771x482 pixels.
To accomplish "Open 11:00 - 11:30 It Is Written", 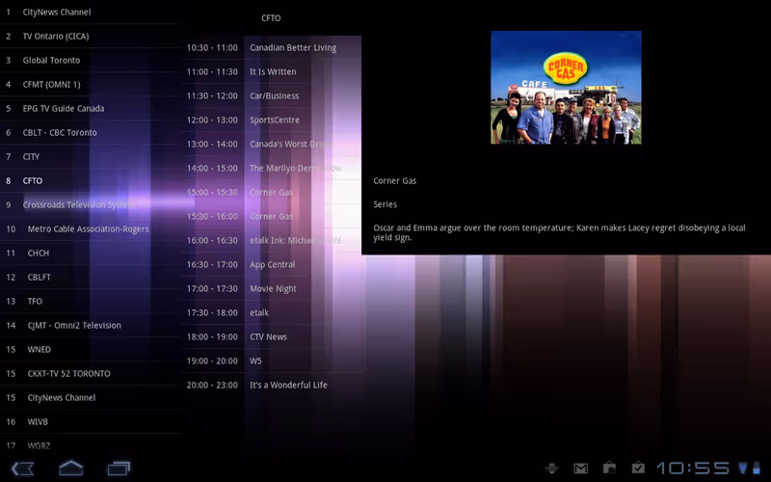I will (271, 71).
